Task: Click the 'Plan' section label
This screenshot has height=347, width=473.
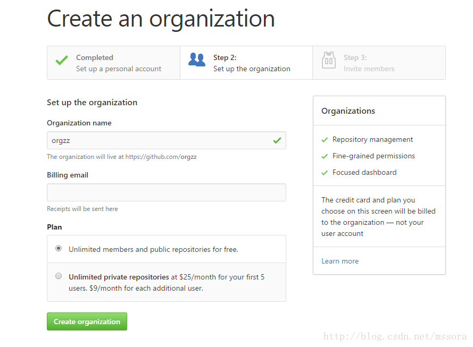Action: 54,227
